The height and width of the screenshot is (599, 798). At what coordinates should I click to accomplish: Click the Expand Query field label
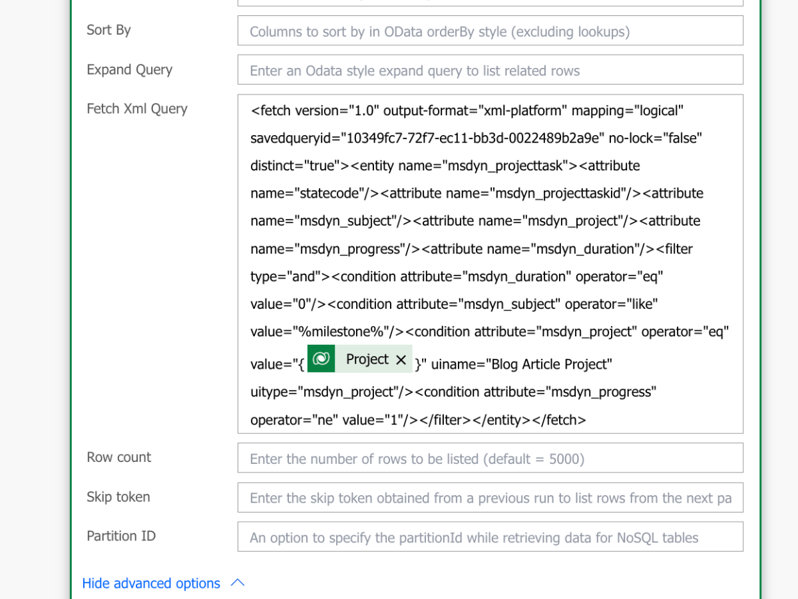pyautogui.click(x=129, y=70)
